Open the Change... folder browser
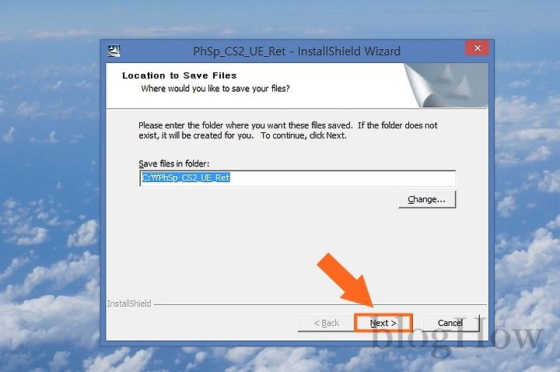Viewport: 560px width, 372px height. (427, 199)
